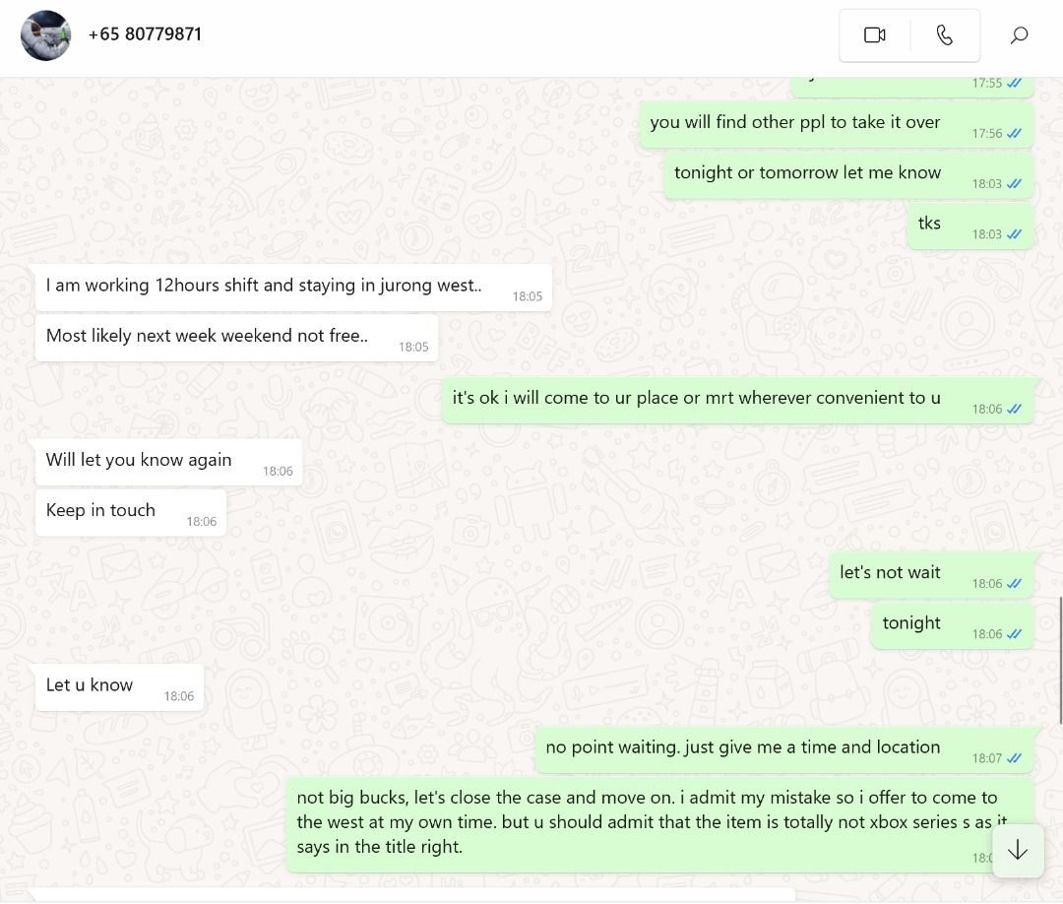
Task: Start a video call with the contact
Action: tap(875, 35)
